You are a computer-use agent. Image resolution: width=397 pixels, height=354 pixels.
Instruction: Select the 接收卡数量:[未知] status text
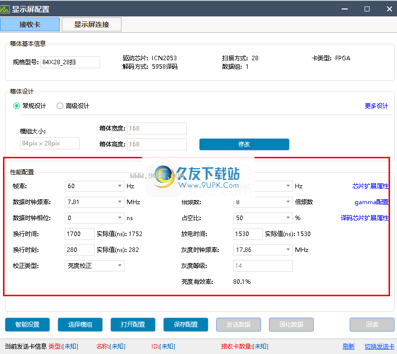(x=245, y=347)
